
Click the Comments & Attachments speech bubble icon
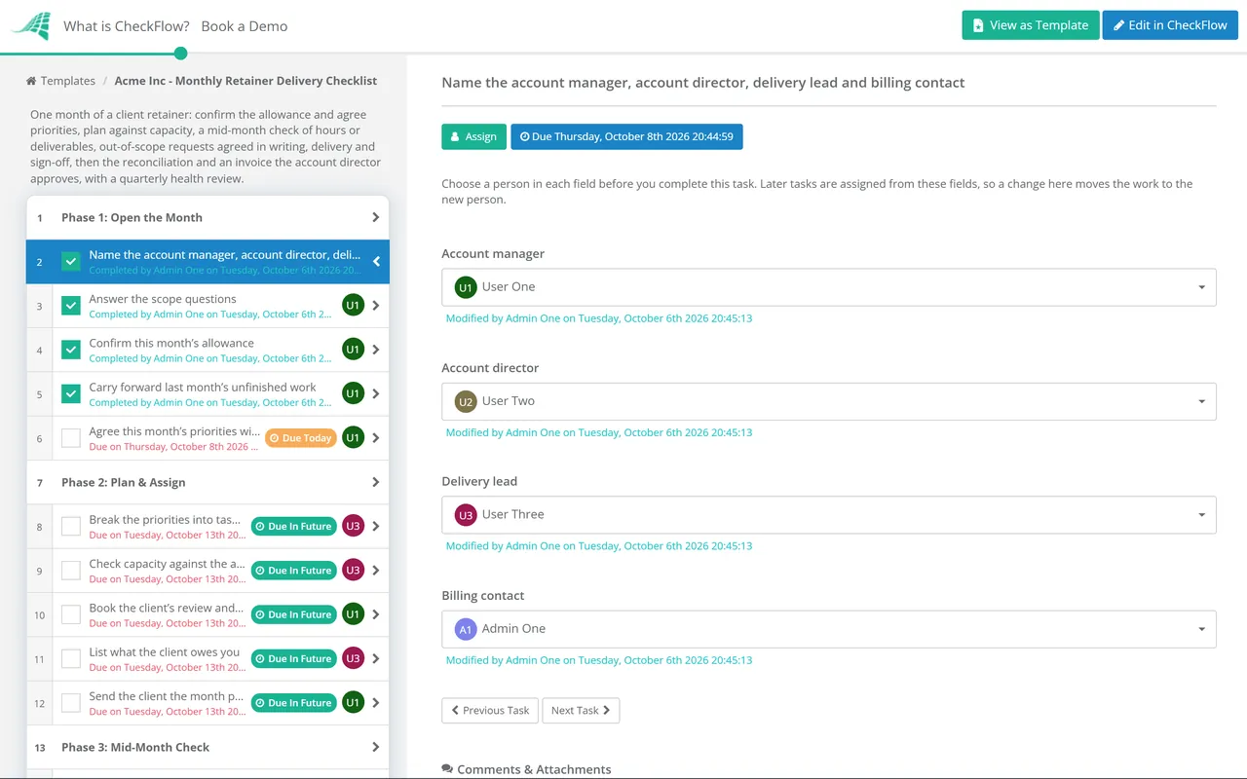[x=447, y=769]
